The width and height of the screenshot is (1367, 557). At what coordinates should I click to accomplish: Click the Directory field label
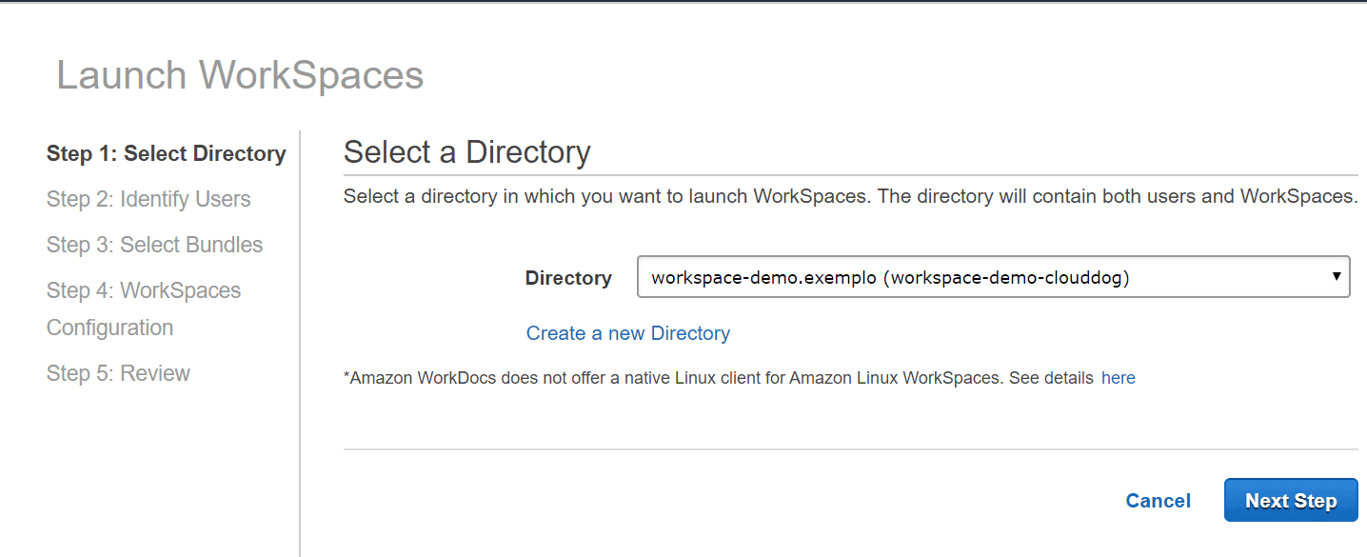[568, 278]
